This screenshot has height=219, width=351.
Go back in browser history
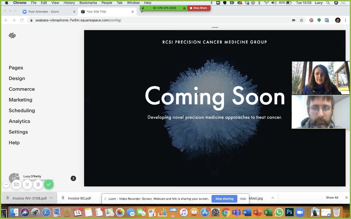click(6, 20)
